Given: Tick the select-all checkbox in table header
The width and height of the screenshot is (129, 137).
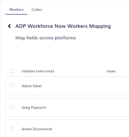Looking at the screenshot, I should (11, 71).
